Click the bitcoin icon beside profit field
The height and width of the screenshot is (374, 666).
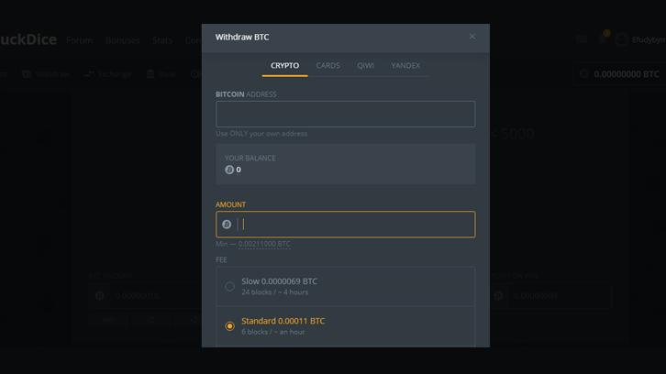pos(498,295)
